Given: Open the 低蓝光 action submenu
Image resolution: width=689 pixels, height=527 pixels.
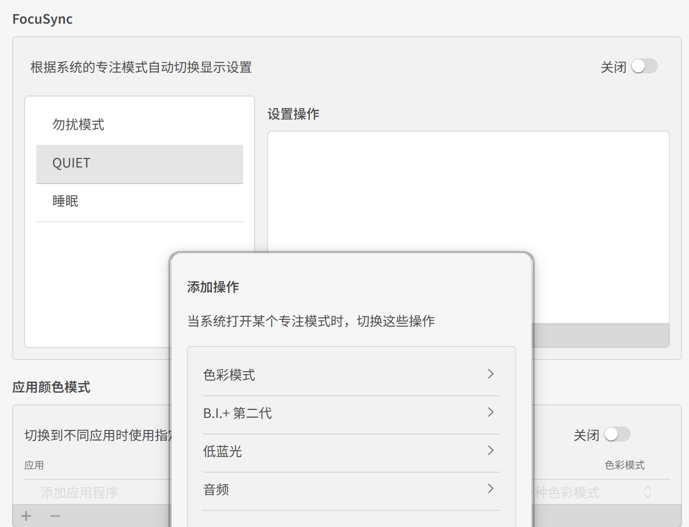Looking at the screenshot, I should 352,452.
